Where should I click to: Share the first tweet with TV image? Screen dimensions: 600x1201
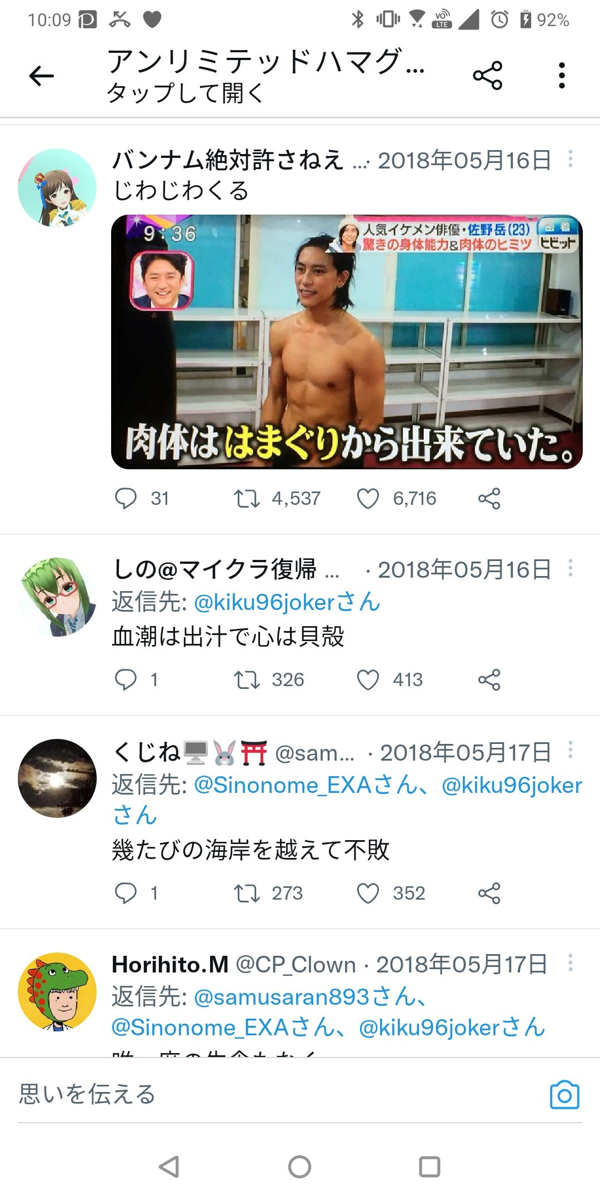[x=489, y=499]
